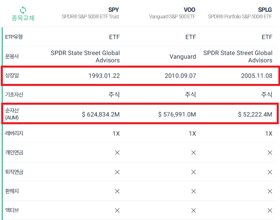Click the X mark for VOO 개인연금
280x220 pixels.
193,153
